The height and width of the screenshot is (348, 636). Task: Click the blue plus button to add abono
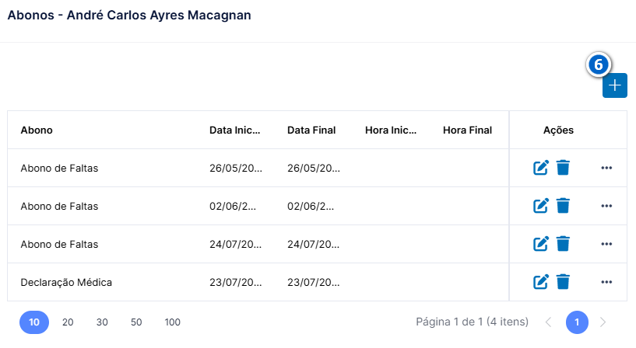point(614,85)
